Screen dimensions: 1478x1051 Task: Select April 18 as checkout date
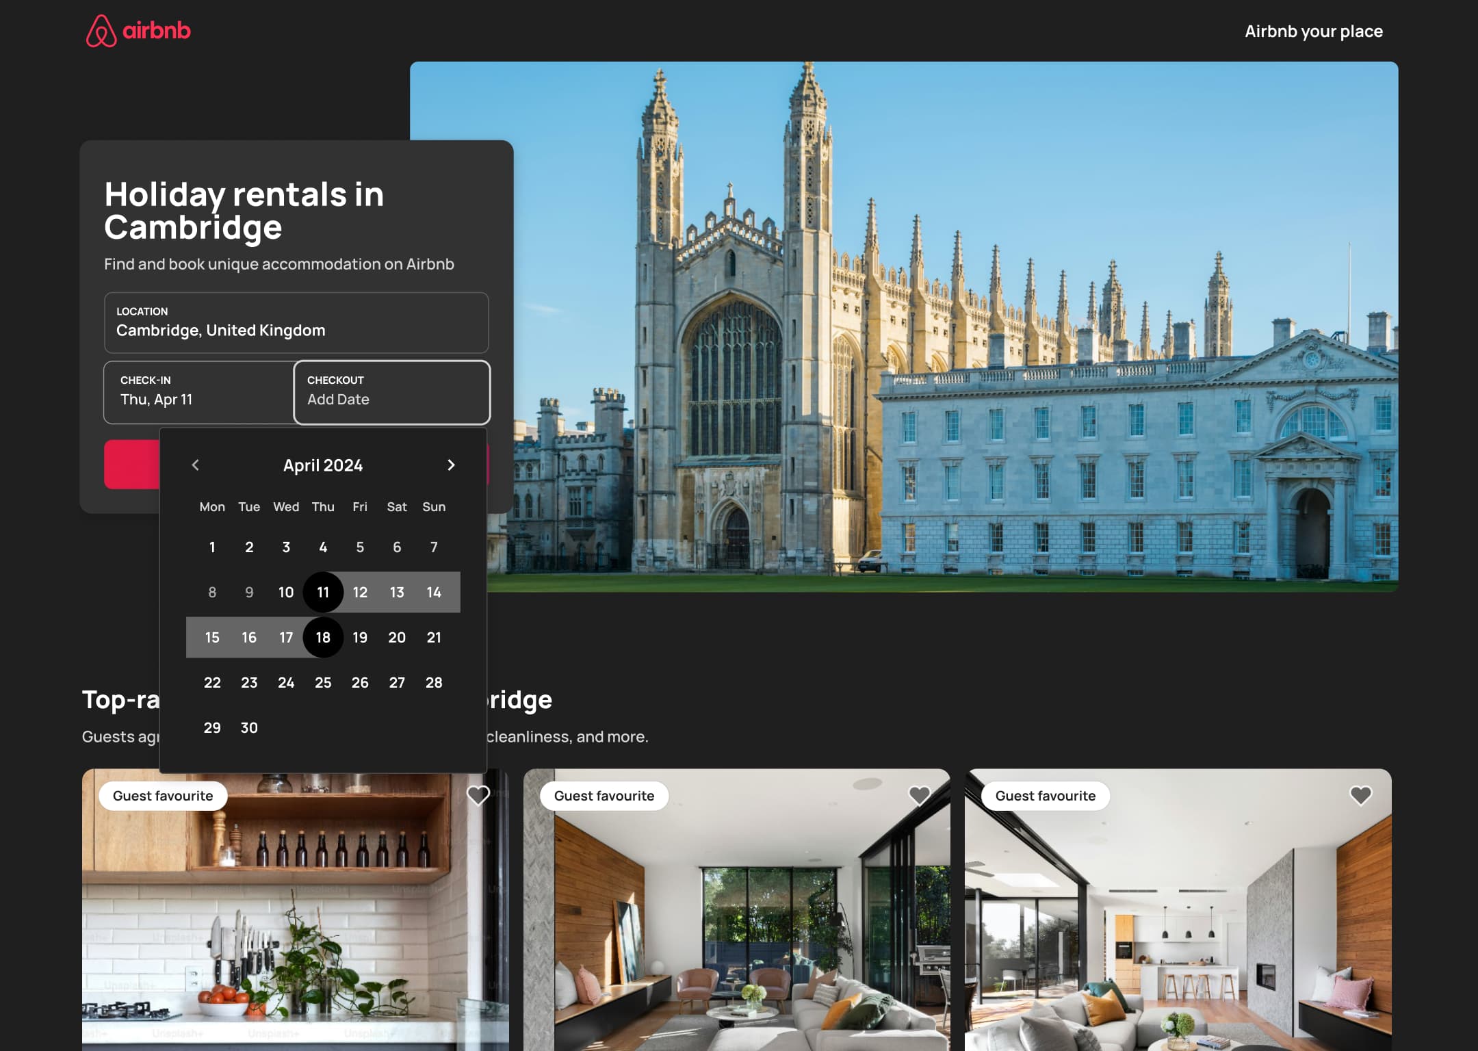pos(323,637)
